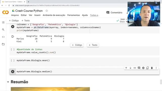Click the floating + Texto button between cells
The width and height of the screenshot is (162, 91).
93,45
